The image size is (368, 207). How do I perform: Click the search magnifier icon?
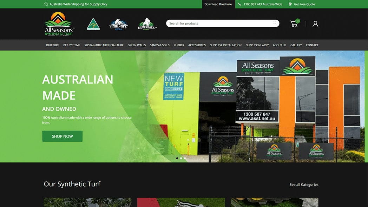[275, 23]
